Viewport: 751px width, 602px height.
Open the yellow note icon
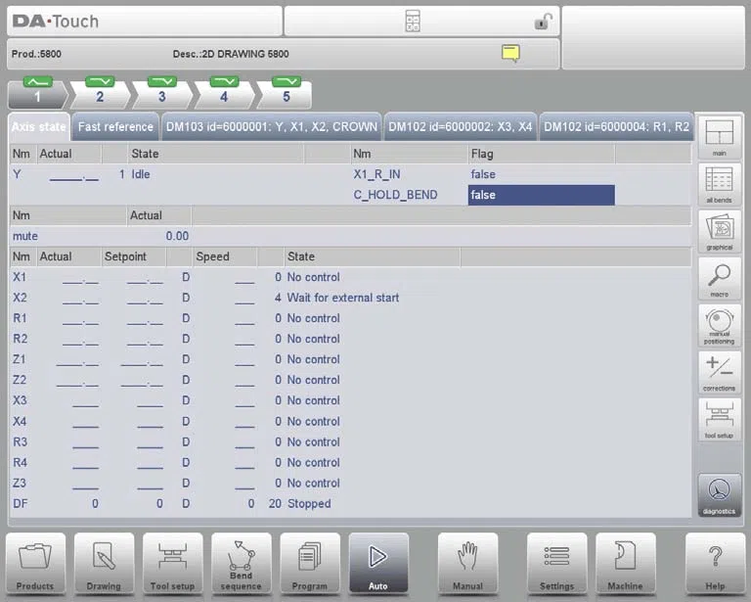click(x=510, y=53)
